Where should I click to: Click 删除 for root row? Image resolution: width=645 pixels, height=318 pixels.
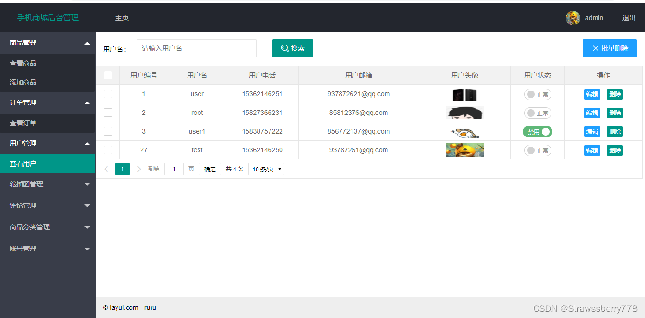(615, 113)
